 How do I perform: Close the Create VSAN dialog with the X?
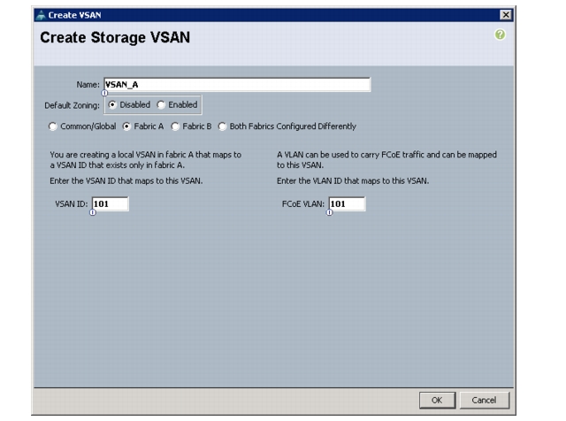[506, 15]
